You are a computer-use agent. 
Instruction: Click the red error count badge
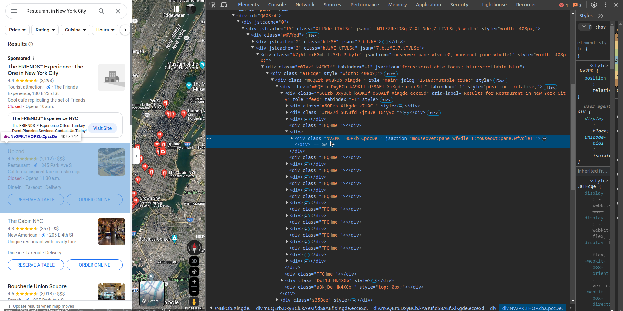[564, 5]
